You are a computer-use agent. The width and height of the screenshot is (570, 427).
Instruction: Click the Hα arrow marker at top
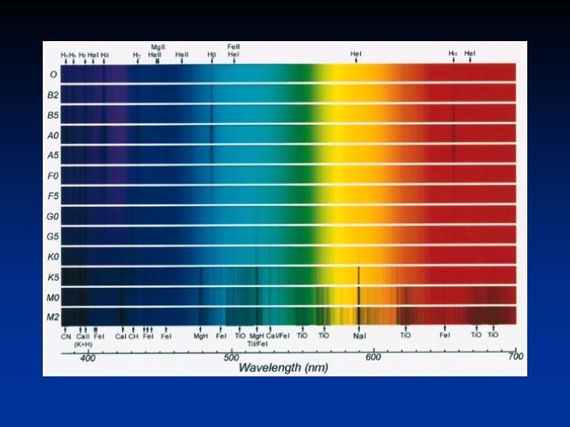pos(453,59)
